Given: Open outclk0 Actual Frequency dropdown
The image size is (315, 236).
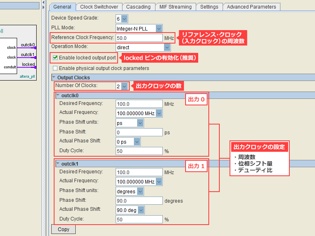Looking at the screenshot, I should (x=159, y=113).
